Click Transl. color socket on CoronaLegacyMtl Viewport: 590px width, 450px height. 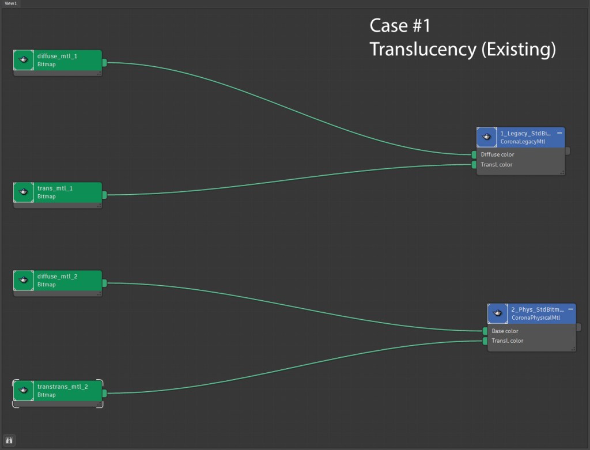point(474,165)
